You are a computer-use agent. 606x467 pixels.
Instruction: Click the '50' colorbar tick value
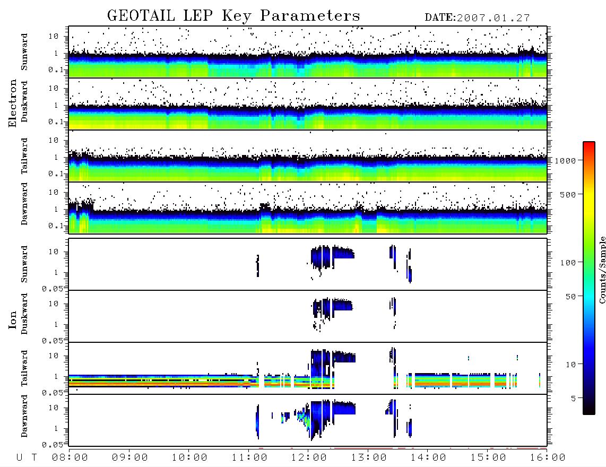(570, 297)
